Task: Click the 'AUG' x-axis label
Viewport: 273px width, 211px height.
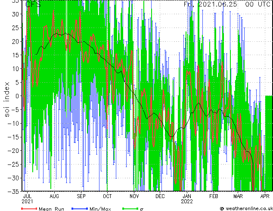Action: click(x=54, y=196)
